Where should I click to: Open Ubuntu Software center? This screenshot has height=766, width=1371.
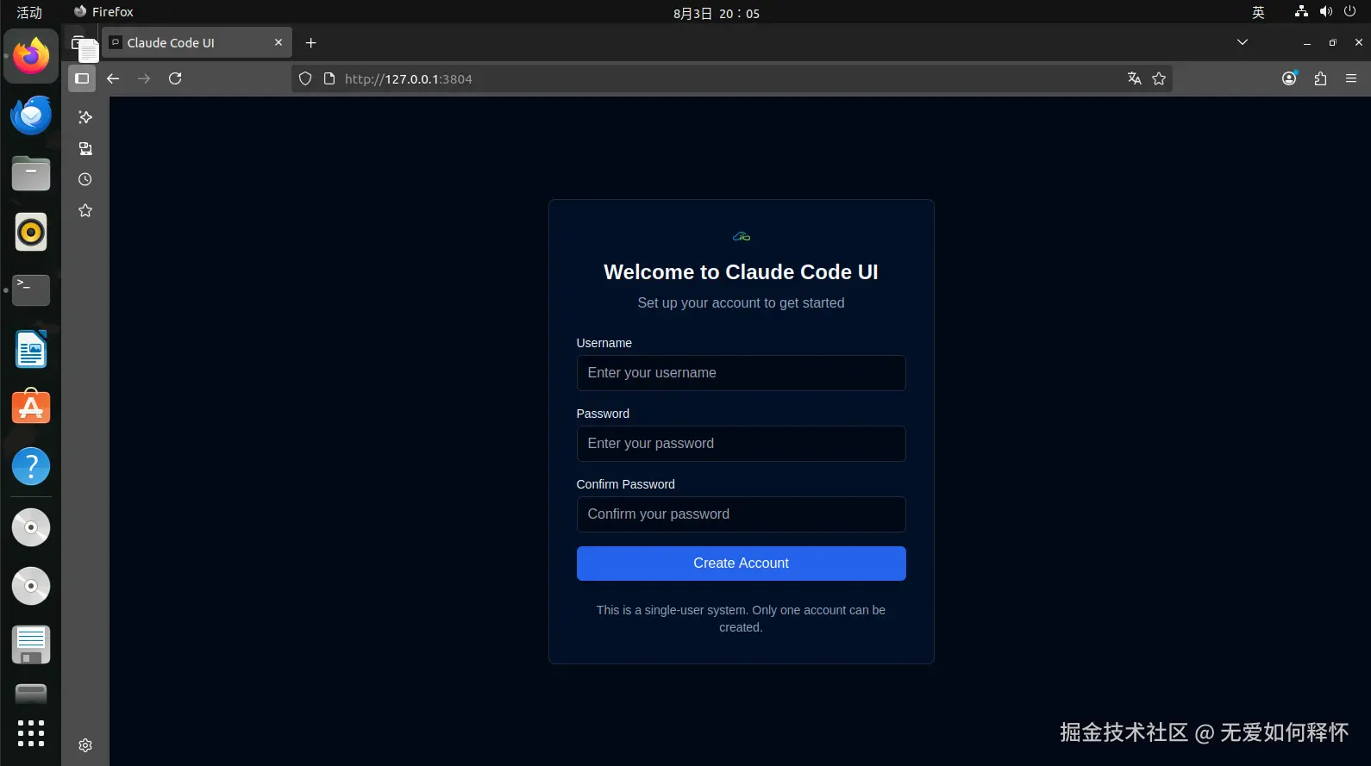31,408
